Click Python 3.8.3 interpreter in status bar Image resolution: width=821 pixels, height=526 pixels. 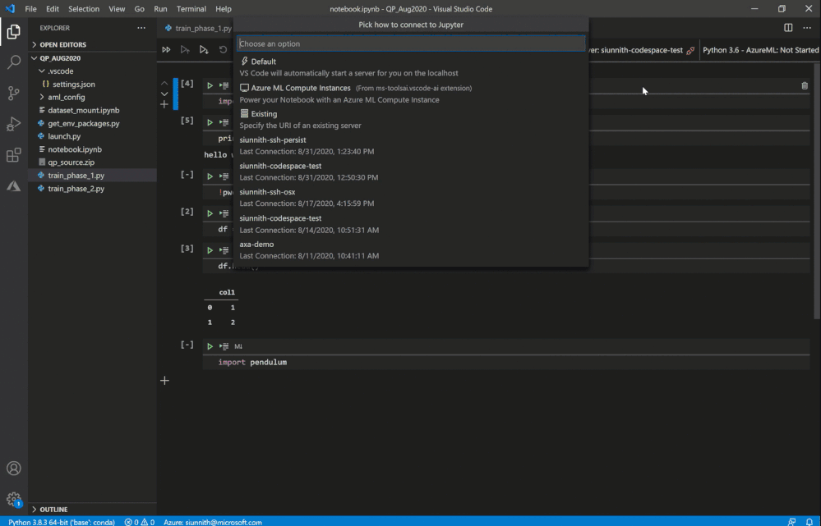tap(62, 522)
